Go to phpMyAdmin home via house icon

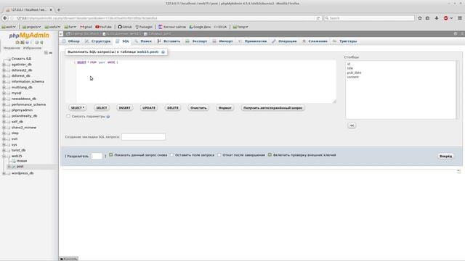tap(17, 43)
